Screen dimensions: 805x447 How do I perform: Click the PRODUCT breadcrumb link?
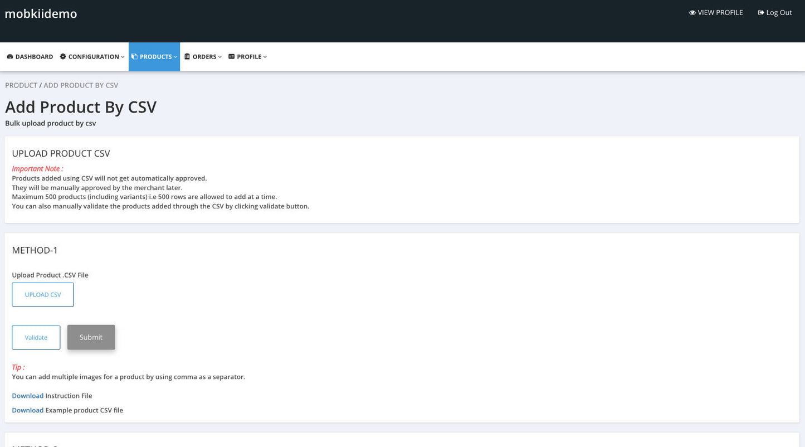(x=21, y=85)
